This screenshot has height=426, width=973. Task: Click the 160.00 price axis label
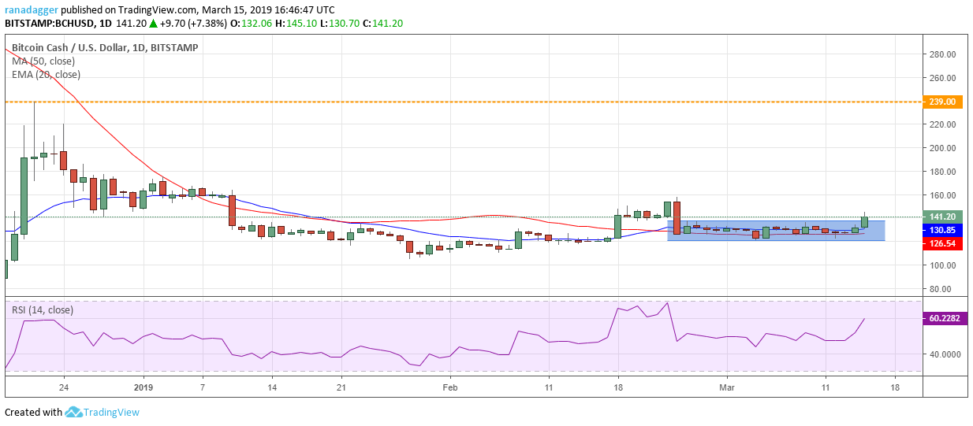point(942,195)
